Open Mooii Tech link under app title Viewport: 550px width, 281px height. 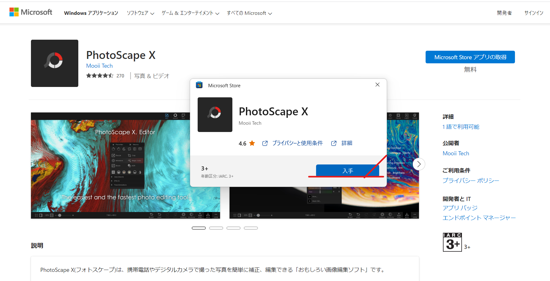pyautogui.click(x=99, y=66)
